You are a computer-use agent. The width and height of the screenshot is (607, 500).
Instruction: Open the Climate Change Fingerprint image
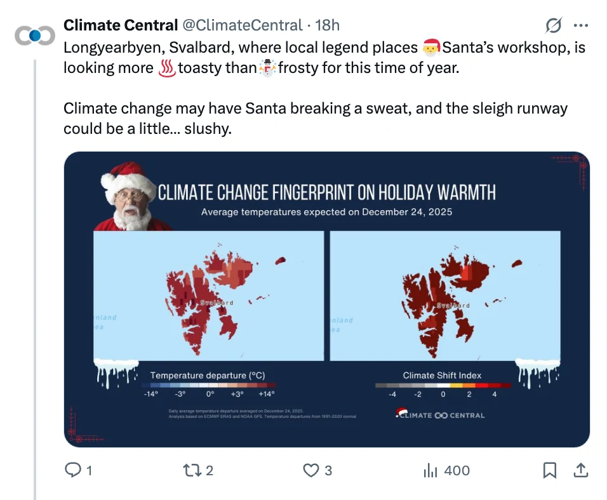(324, 297)
